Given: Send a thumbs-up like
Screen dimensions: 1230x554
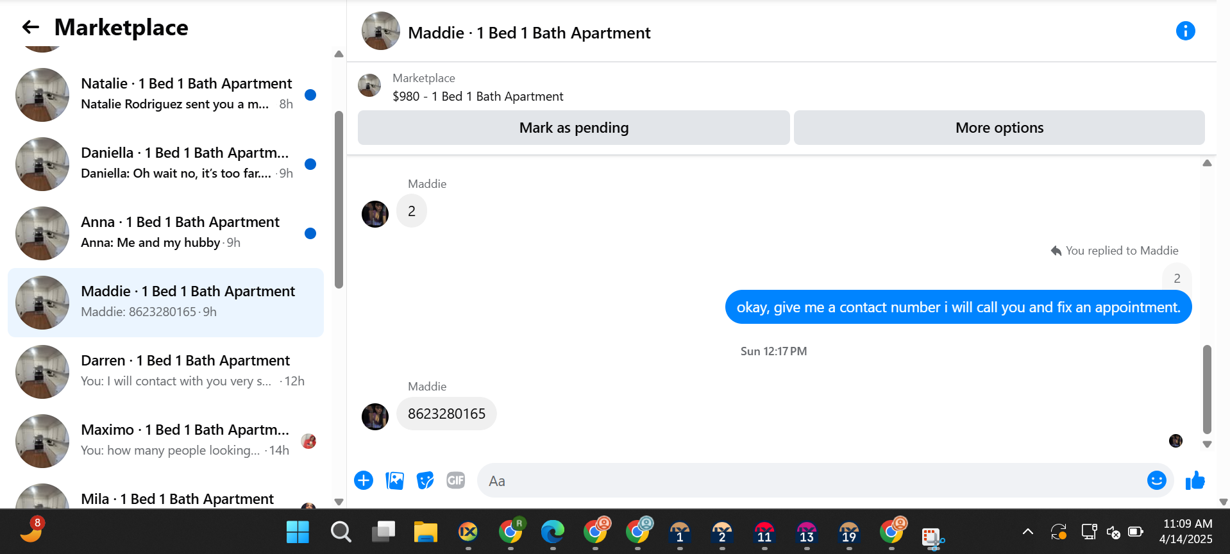Looking at the screenshot, I should 1195,480.
